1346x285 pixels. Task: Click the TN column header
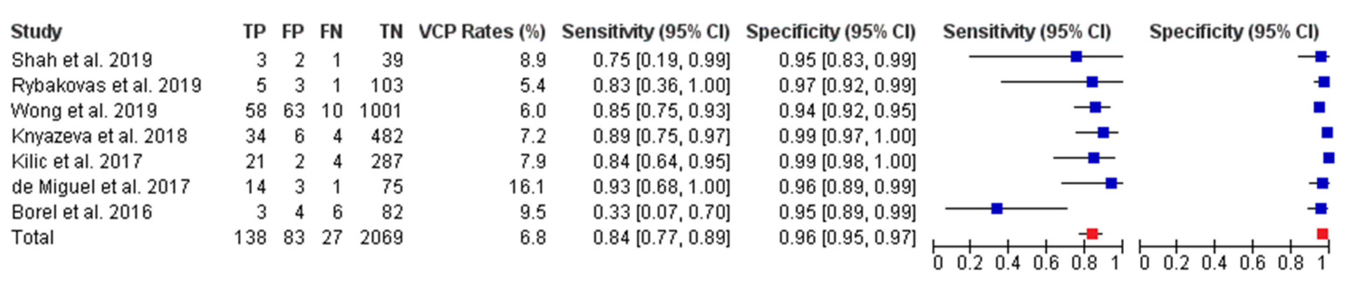click(x=391, y=32)
